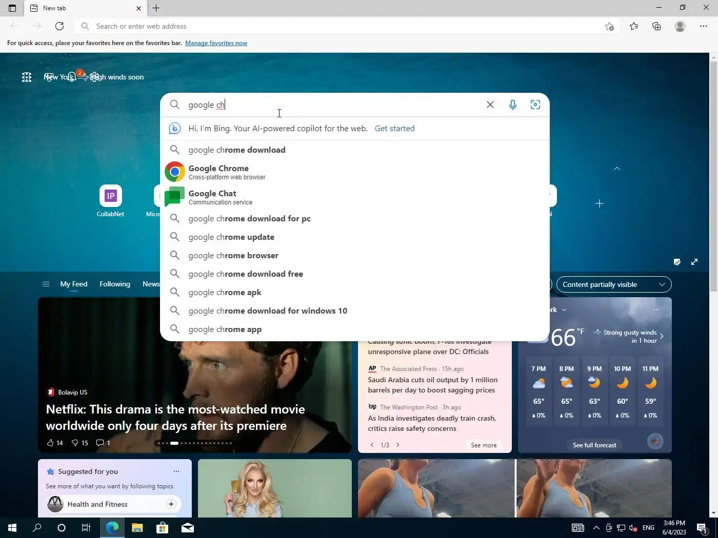Choose 'google chrome download for windows 10' suggestion
This screenshot has width=718, height=538.
pos(354,311)
